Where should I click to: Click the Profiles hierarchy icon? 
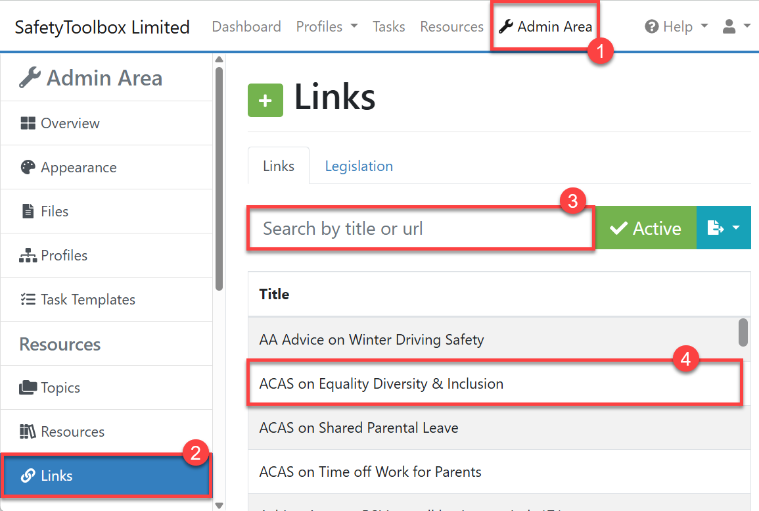28,256
